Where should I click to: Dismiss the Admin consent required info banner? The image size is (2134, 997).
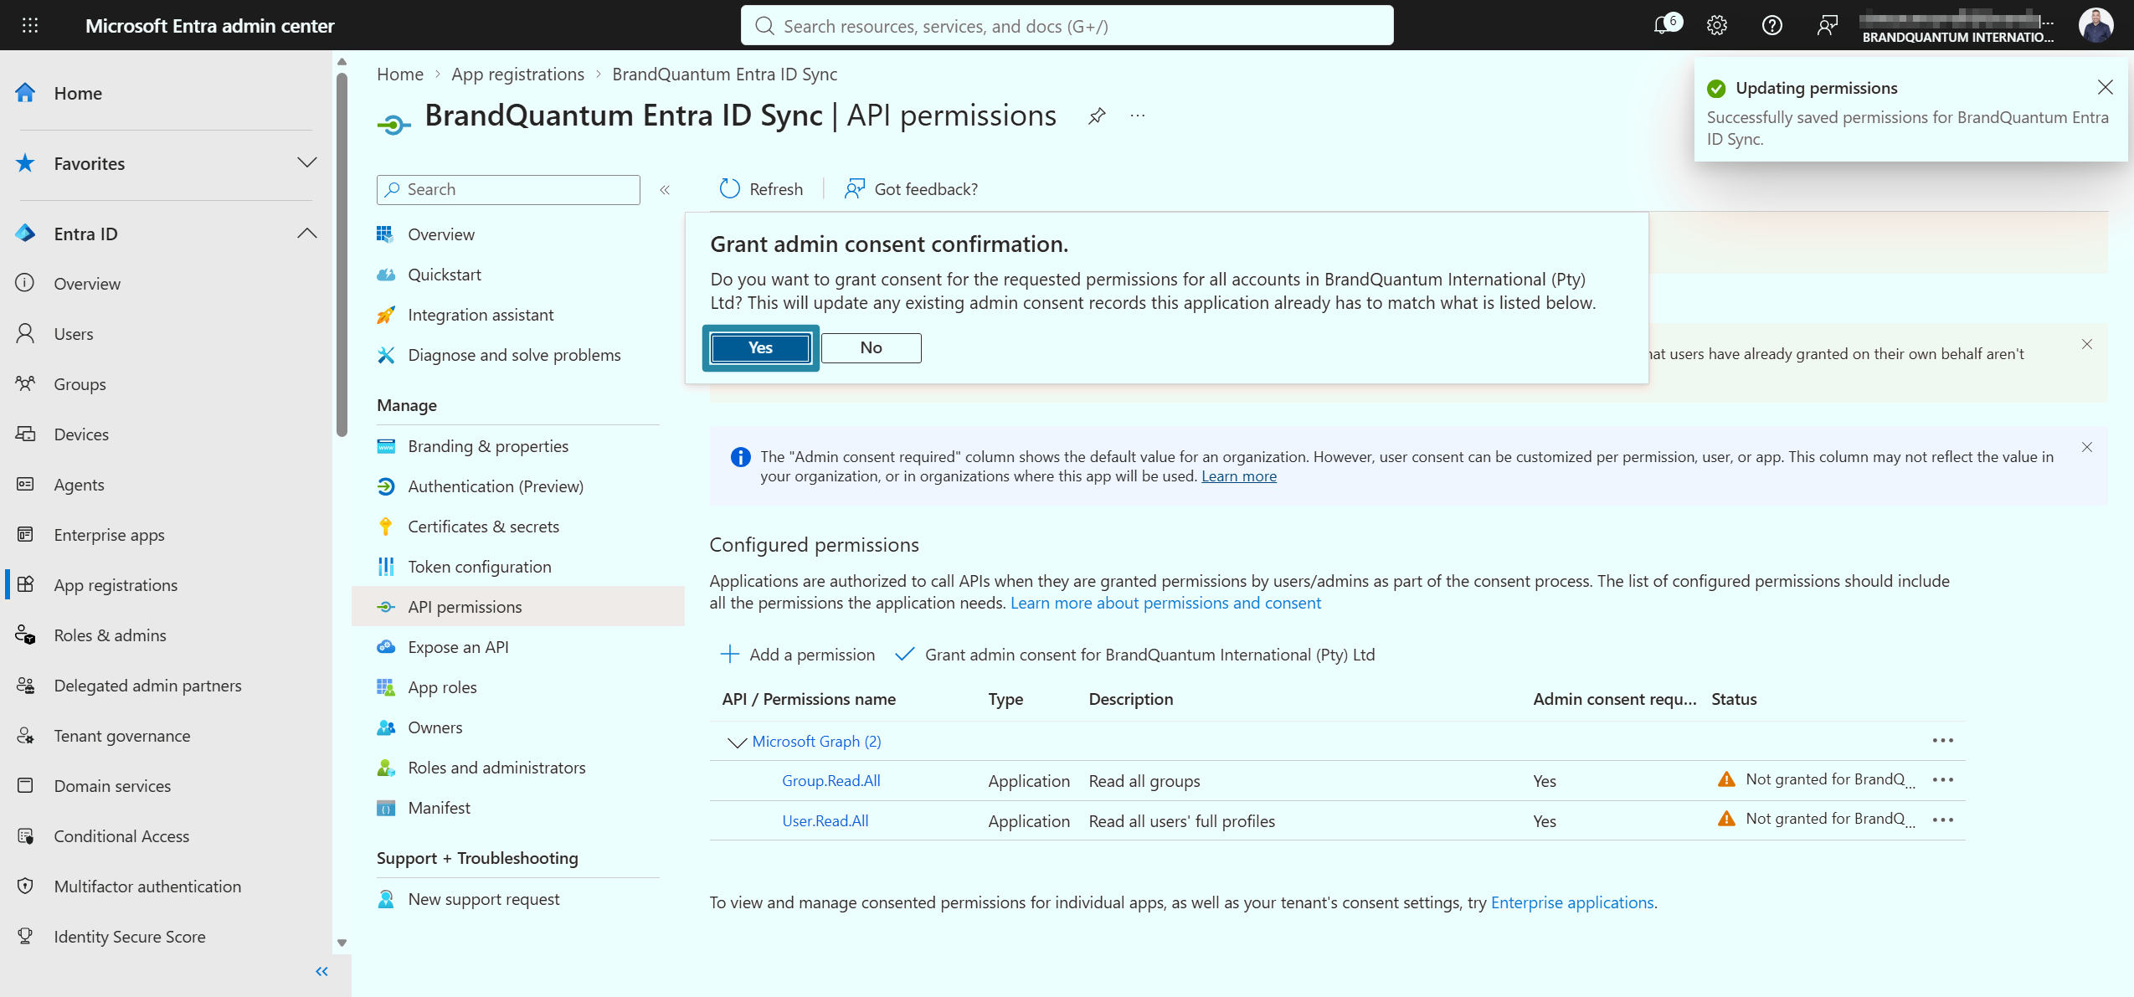[2087, 447]
